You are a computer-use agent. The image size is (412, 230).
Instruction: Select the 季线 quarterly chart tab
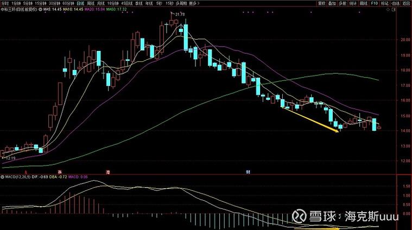coord(139,3)
